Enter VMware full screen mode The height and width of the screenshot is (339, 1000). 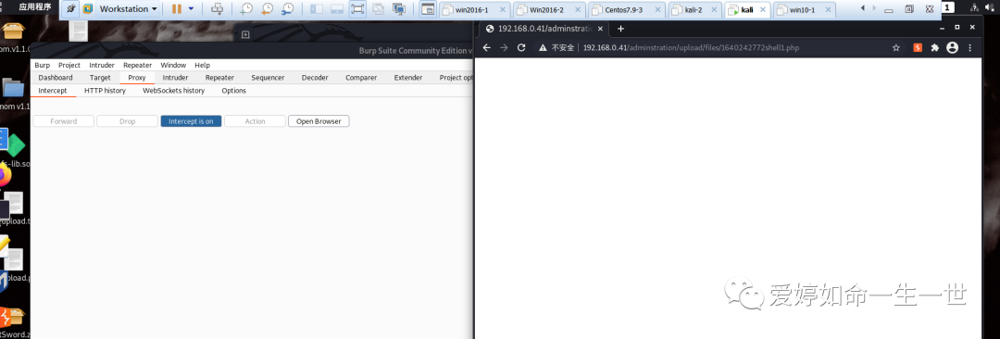357,9
